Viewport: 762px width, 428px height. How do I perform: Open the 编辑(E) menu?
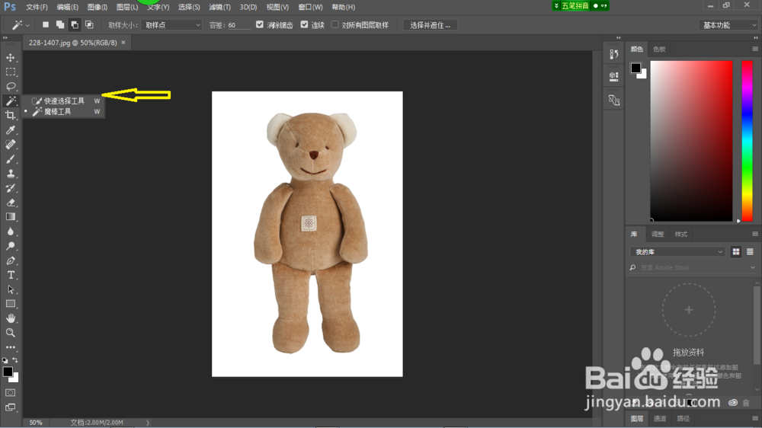[67, 8]
